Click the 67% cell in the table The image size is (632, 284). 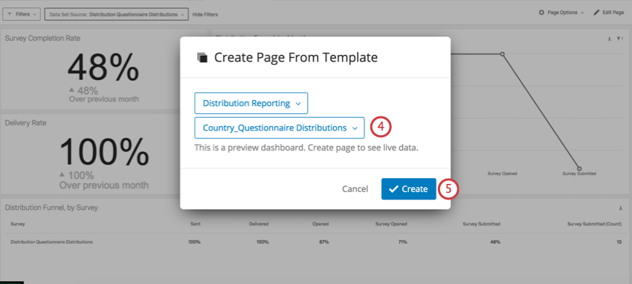(324, 242)
